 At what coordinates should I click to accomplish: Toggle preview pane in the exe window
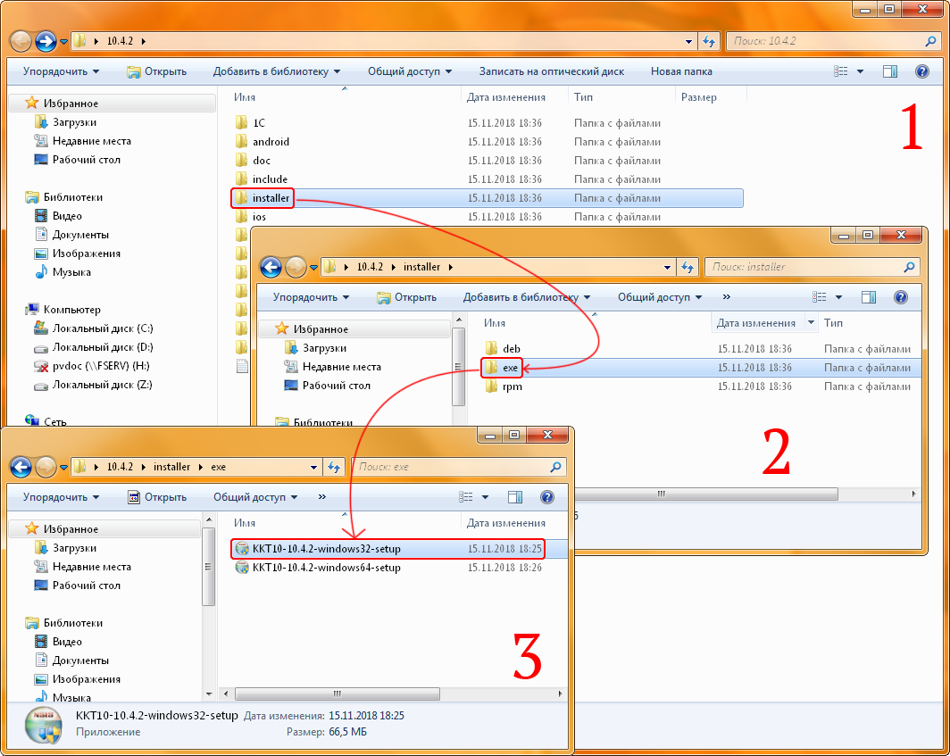514,497
